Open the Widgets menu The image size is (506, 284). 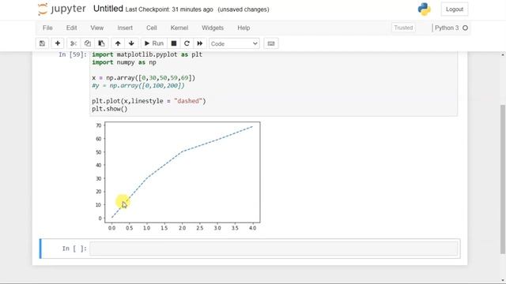pos(213,28)
